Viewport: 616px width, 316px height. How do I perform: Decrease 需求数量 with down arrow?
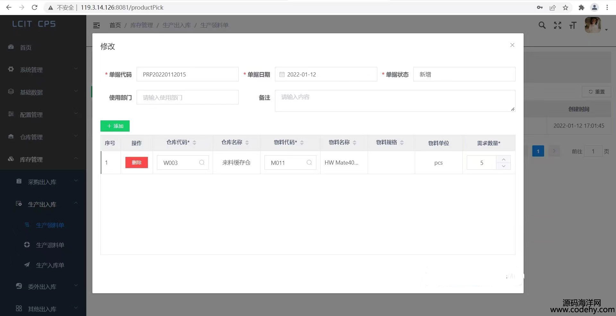tap(503, 166)
